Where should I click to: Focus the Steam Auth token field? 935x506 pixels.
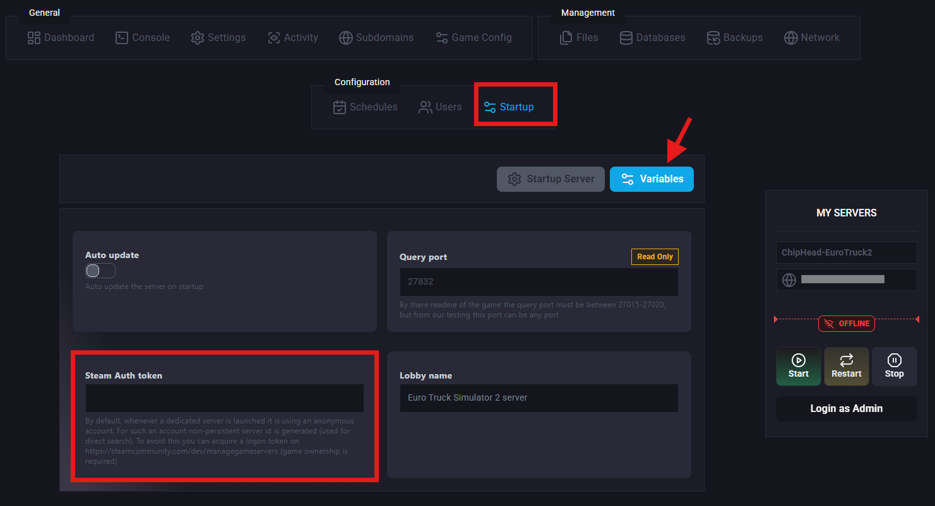(224, 398)
